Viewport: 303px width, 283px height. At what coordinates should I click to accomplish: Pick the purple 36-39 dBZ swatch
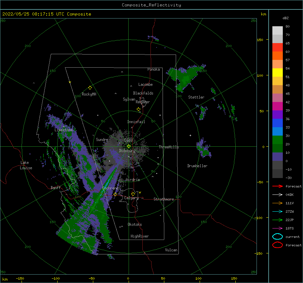coord(277,115)
